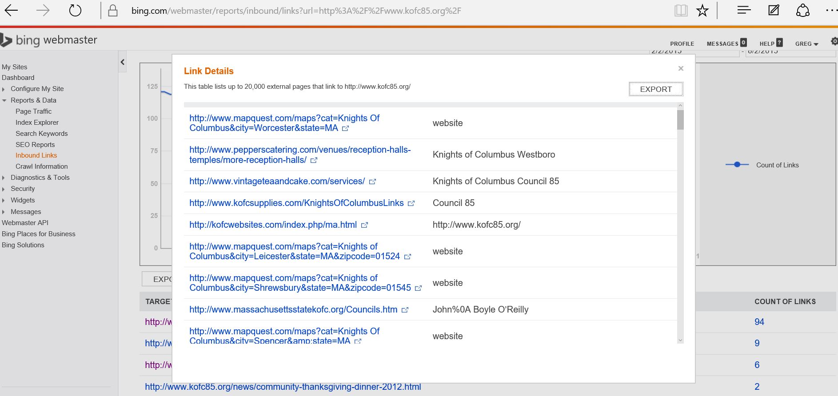The height and width of the screenshot is (396, 838).
Task: Open external icon for pepperscatering link
Action: coord(314,160)
